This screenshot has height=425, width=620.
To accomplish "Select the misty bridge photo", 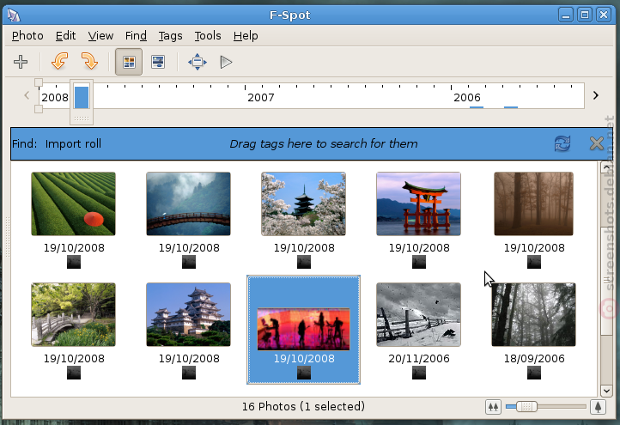I will coord(189,204).
